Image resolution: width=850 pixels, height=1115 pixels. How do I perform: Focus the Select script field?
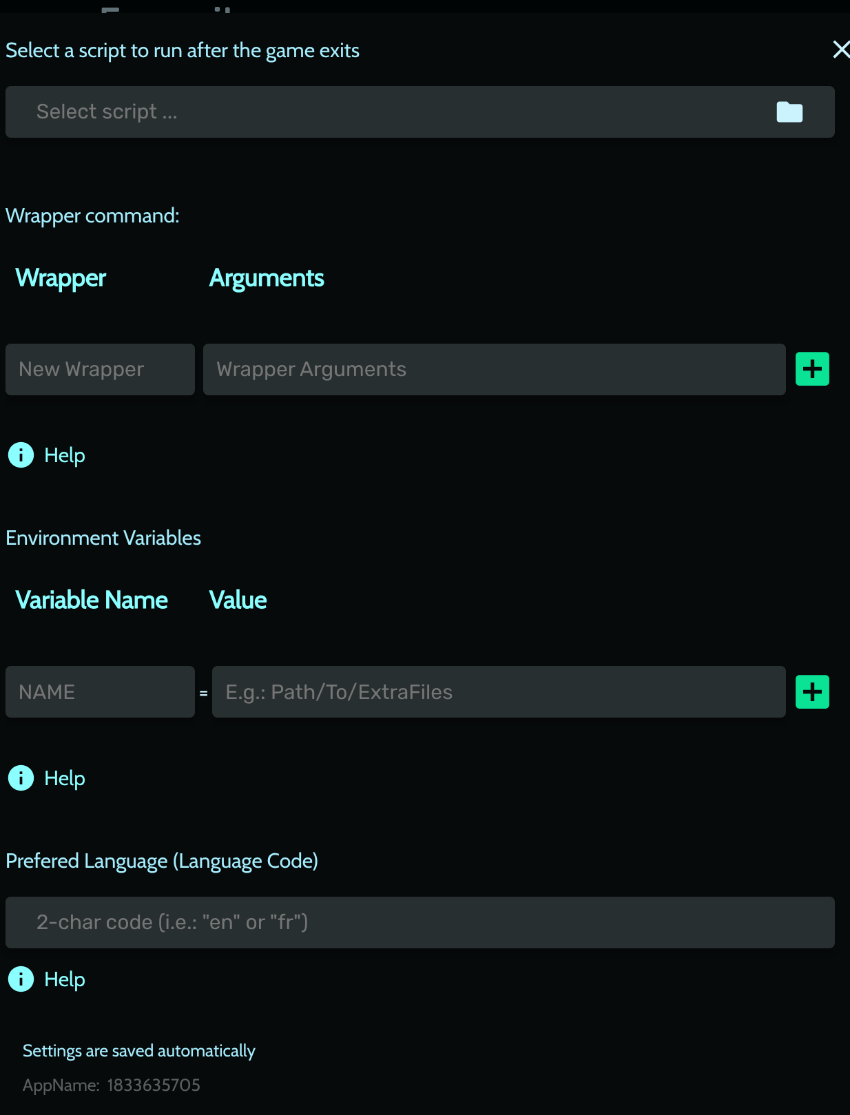pyautogui.click(x=386, y=112)
